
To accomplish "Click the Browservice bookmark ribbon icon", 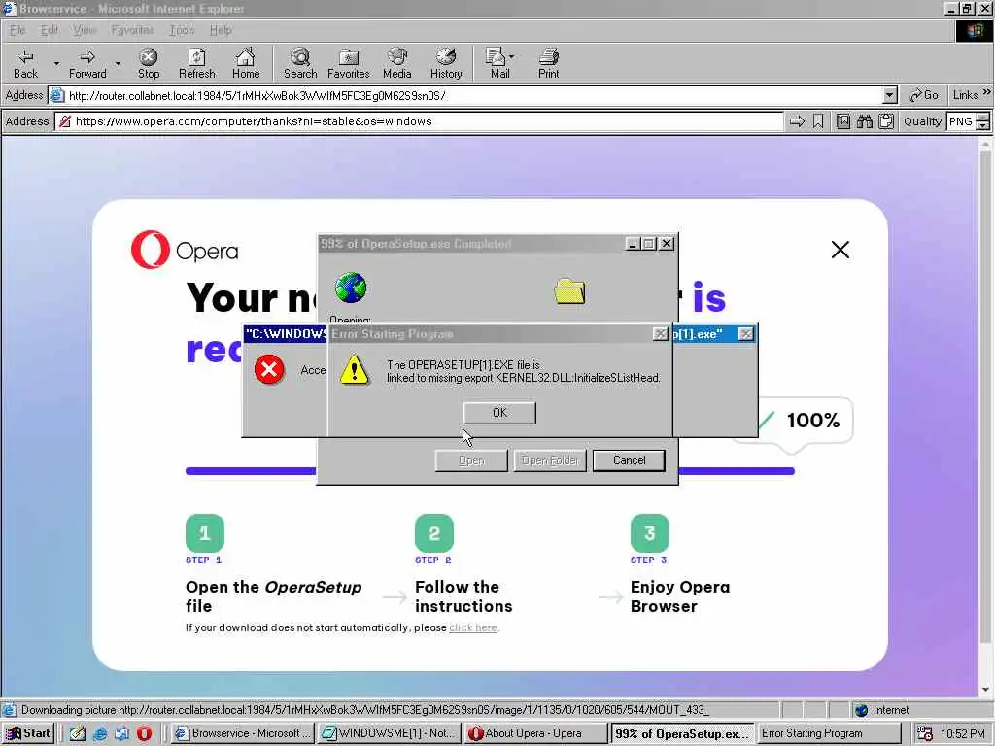I will 818,121.
